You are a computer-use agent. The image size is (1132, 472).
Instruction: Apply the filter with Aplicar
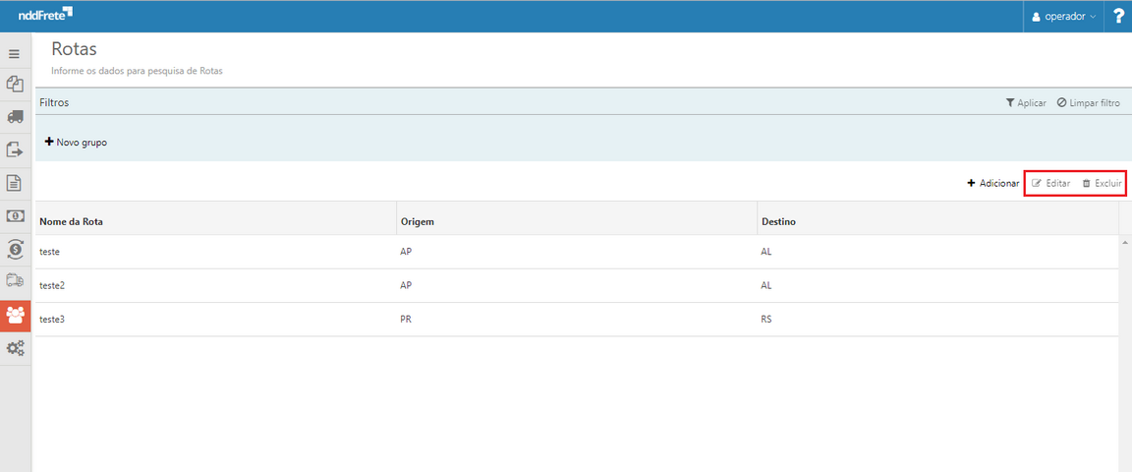click(x=1025, y=102)
